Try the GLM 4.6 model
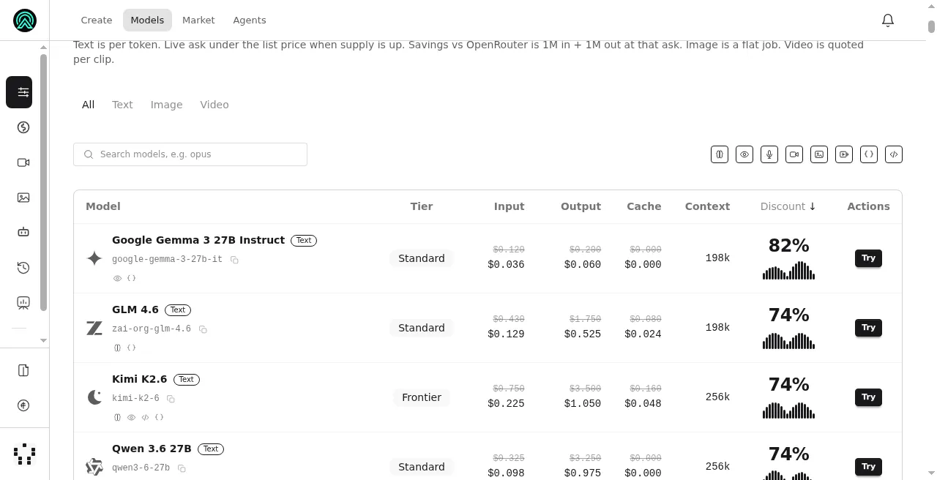 [868, 328]
